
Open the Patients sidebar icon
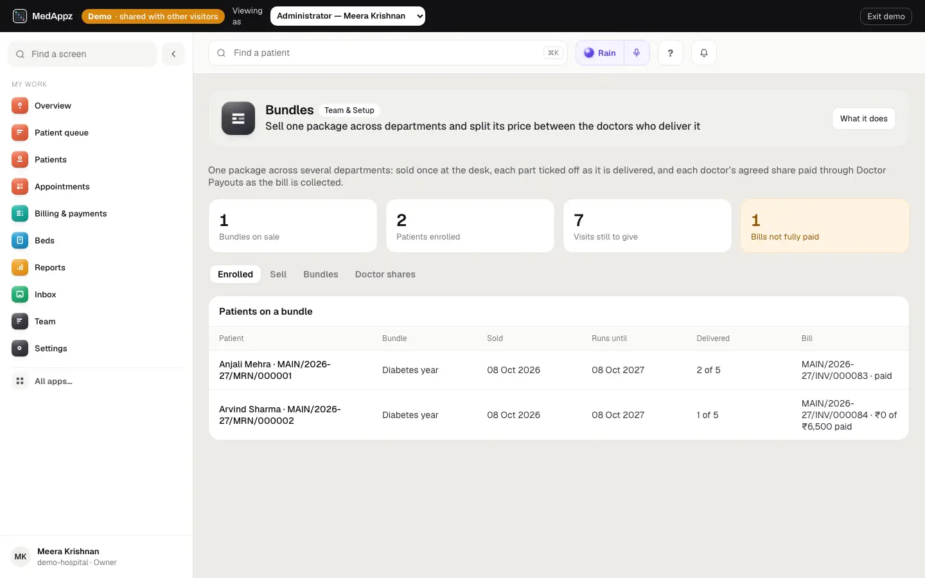20,159
